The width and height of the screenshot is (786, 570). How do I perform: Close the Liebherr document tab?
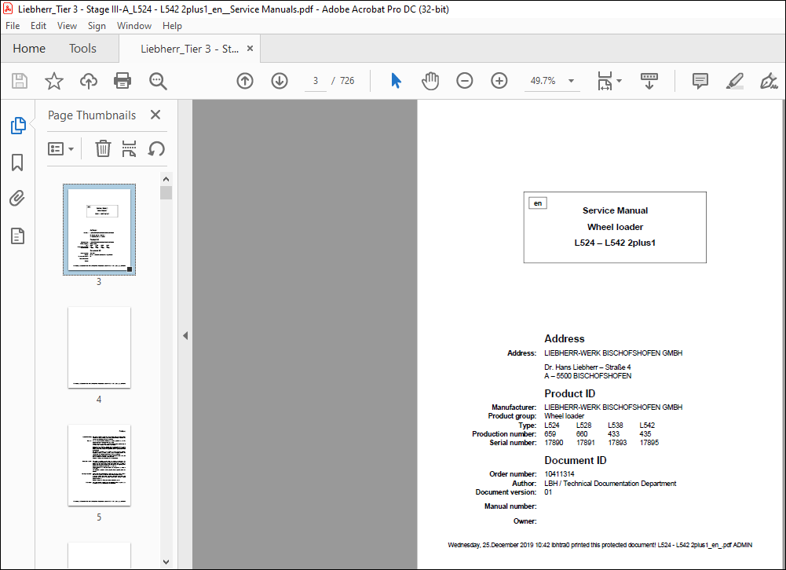250,49
